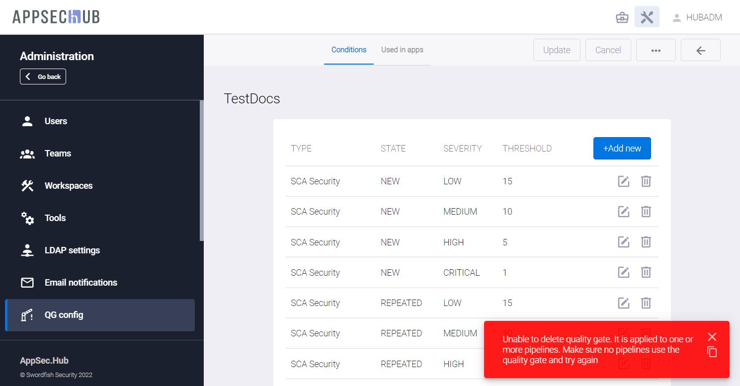Open Users in the Administration sidebar
740x386 pixels.
56,121
